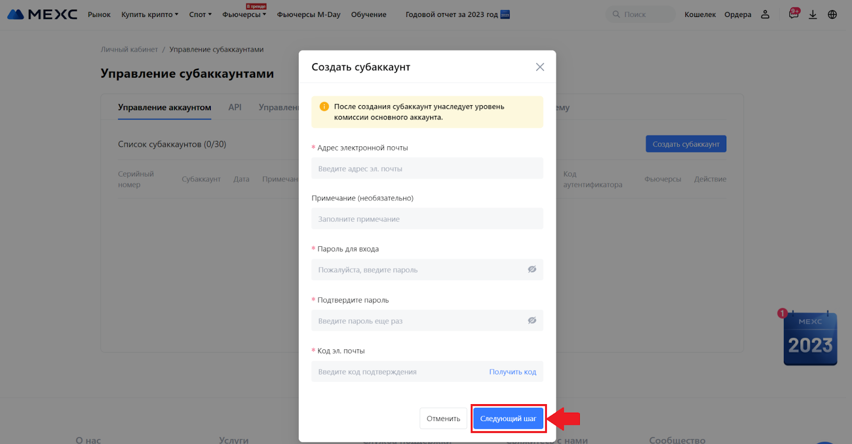This screenshot has width=852, height=444.
Task: Open the user profile icon
Action: pos(765,14)
